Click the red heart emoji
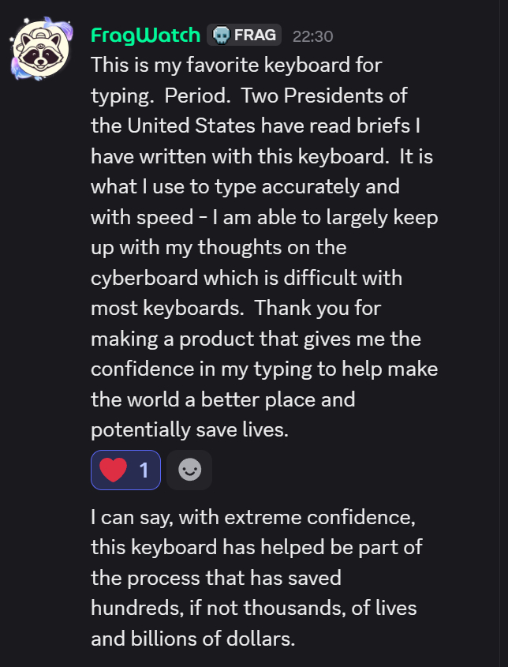The height and width of the screenshot is (667, 508). pos(114,470)
